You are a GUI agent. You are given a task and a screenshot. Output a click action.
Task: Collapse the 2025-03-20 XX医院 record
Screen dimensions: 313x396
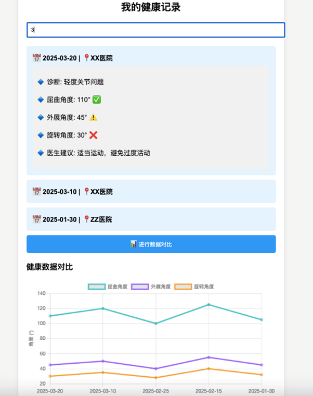151,58
